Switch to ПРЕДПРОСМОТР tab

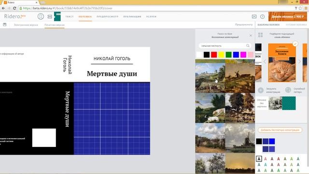click(x=107, y=16)
